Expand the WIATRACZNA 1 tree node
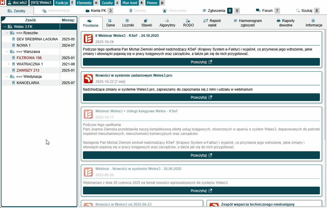Viewport: 327px width, 208px height. click(x=9, y=64)
